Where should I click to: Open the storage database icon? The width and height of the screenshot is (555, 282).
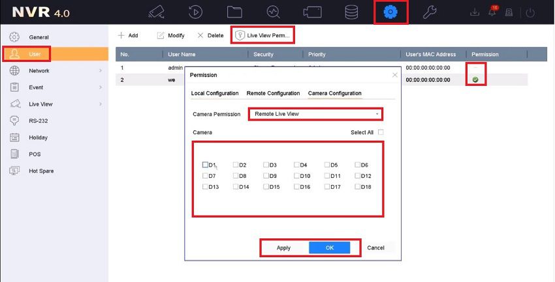click(x=351, y=12)
